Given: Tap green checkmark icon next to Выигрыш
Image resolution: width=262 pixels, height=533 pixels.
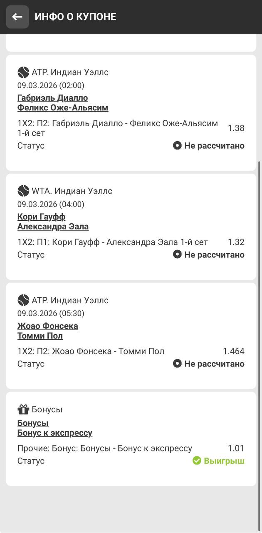Looking at the screenshot, I should (x=197, y=461).
